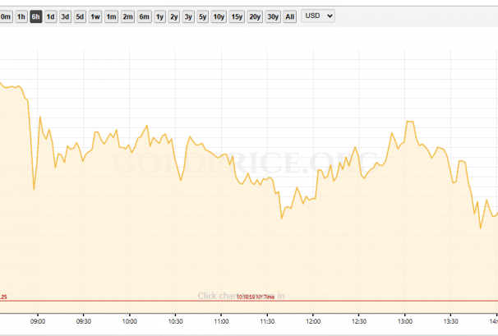This screenshot has width=498, height=336.
Task: Click the active 6h range button
Action: click(x=36, y=16)
